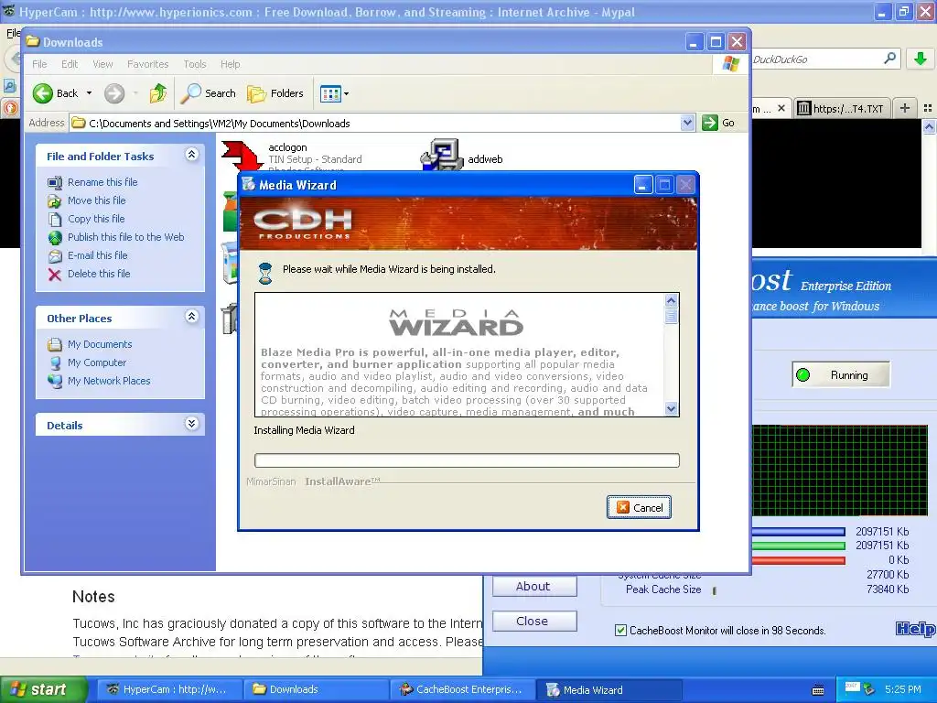
Task: Click the Go button beside address bar
Action: point(719,123)
